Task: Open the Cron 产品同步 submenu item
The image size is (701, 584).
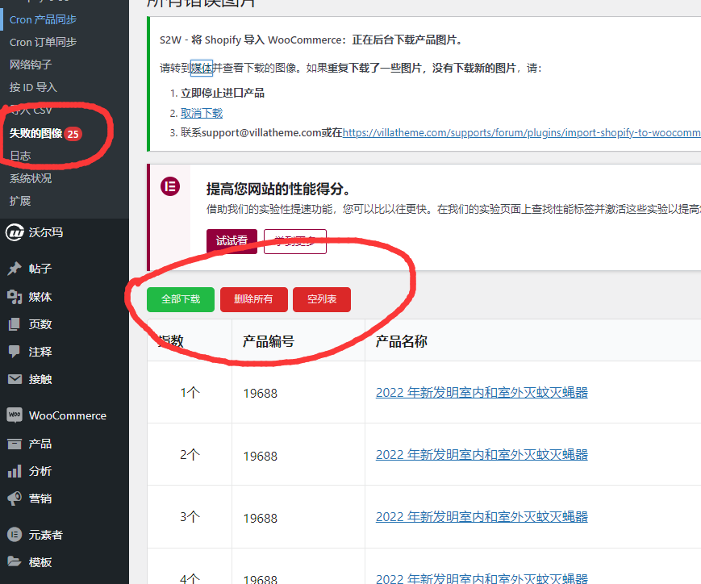Action: (43, 19)
